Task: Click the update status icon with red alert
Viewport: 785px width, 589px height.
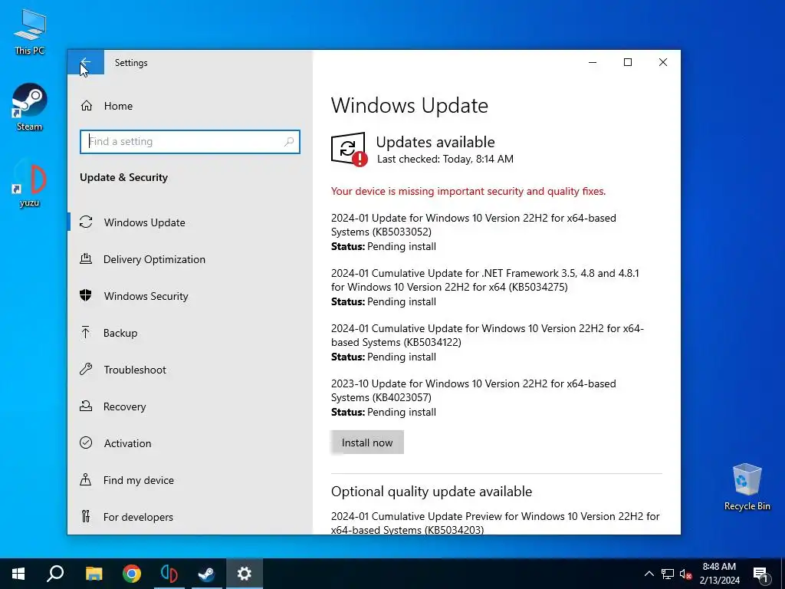Action: point(349,150)
